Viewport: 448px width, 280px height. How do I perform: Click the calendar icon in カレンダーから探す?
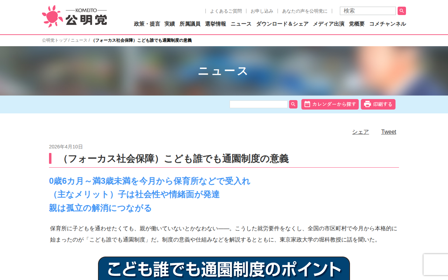coord(307,104)
